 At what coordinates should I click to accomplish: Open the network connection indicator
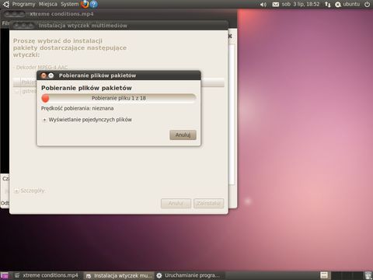tap(328, 5)
